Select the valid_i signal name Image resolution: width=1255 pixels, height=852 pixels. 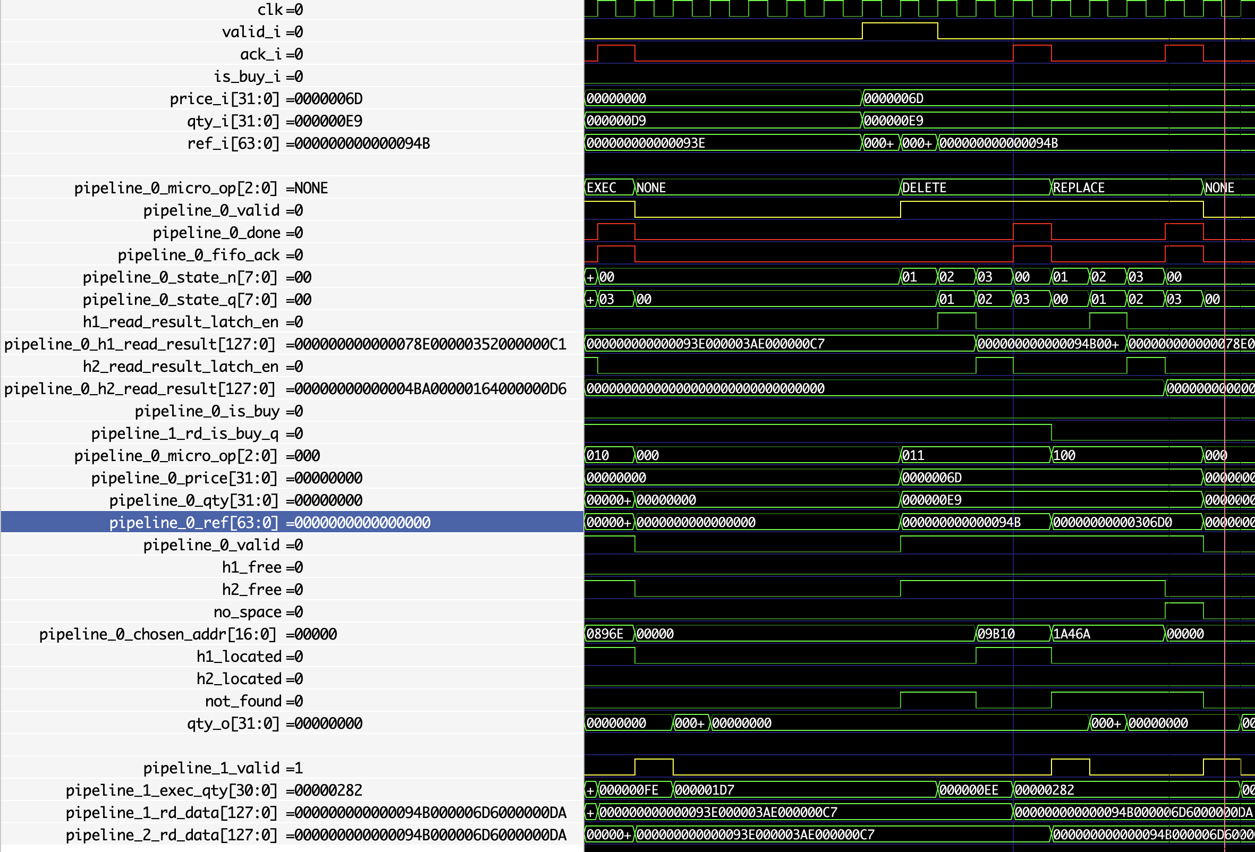point(251,32)
